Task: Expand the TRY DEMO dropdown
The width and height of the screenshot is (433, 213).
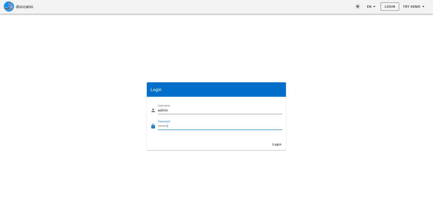Action: [x=414, y=6]
